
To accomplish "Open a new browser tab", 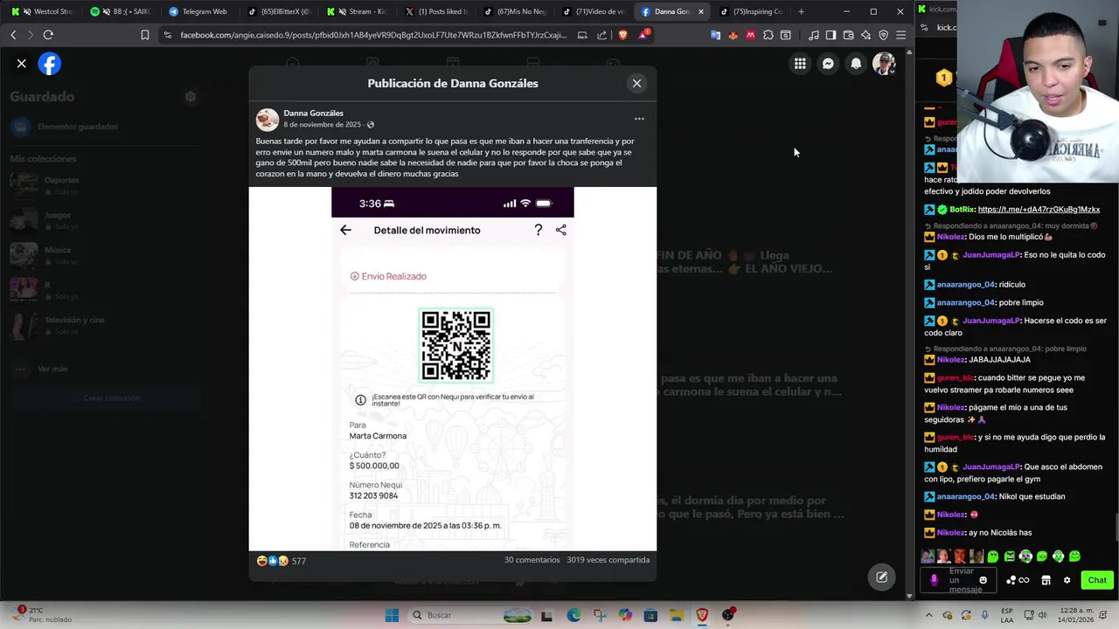I will coord(802,11).
